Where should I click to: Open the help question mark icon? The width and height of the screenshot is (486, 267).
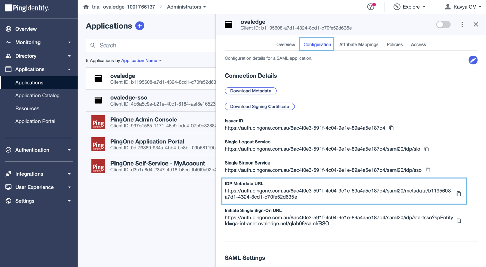click(371, 7)
